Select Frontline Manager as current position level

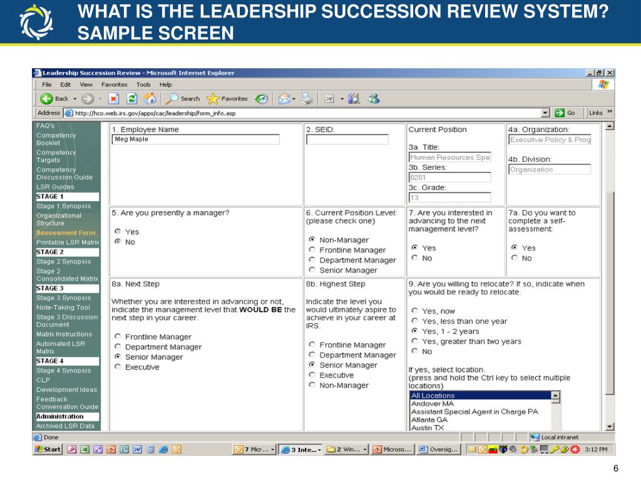click(312, 249)
